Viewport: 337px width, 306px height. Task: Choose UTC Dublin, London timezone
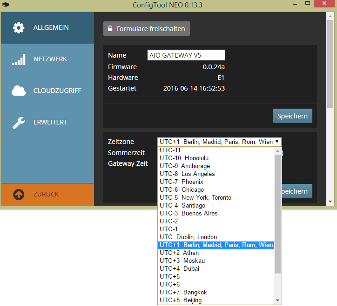[188, 237]
